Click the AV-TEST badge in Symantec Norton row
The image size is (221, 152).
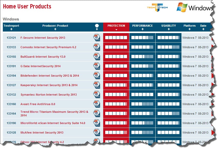97,94
